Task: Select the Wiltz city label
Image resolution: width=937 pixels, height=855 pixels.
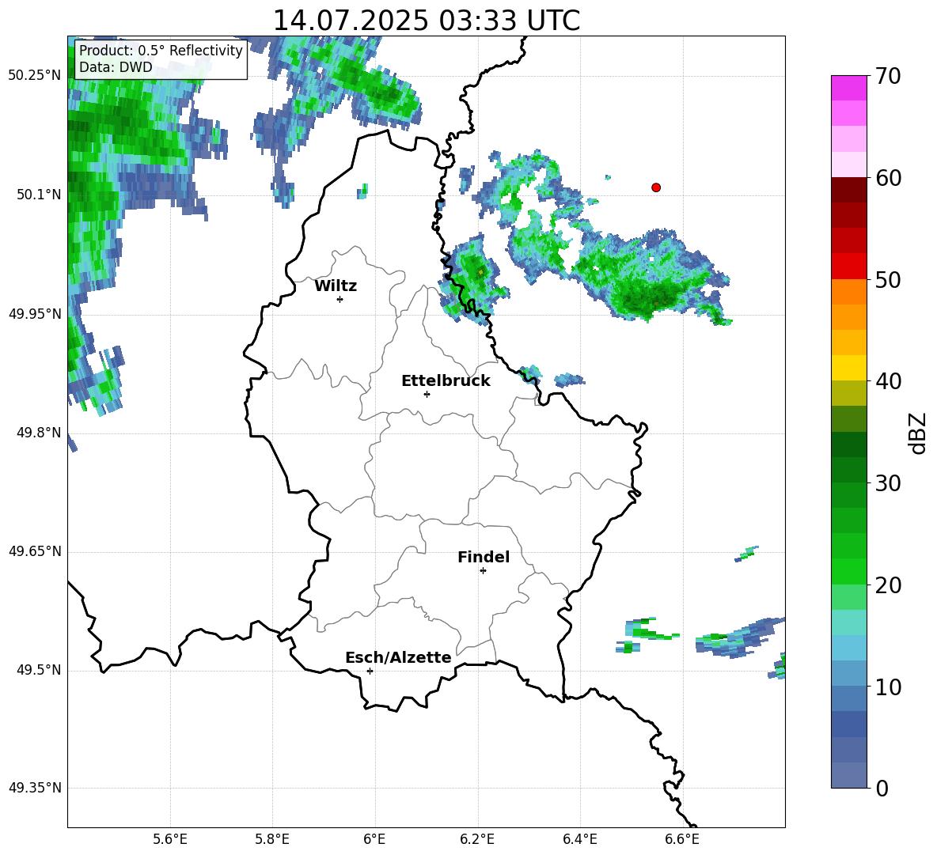Action: (x=336, y=286)
